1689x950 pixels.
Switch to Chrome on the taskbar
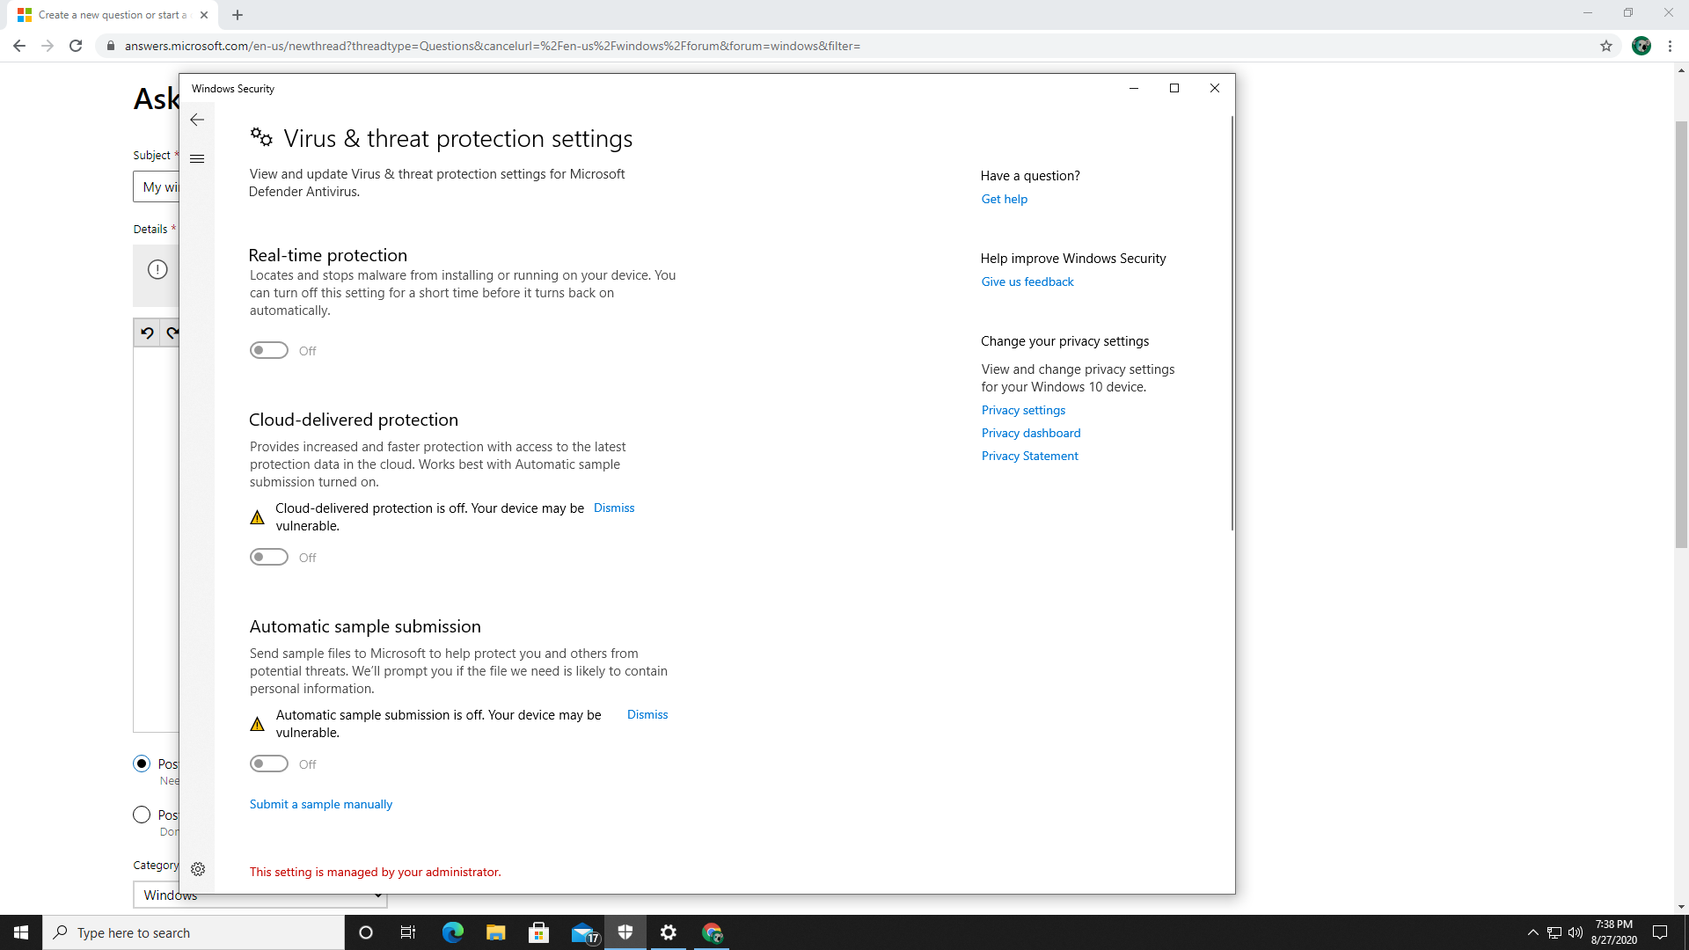pyautogui.click(x=712, y=932)
